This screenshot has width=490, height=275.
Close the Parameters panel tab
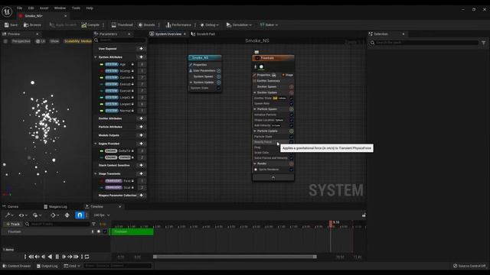click(129, 34)
